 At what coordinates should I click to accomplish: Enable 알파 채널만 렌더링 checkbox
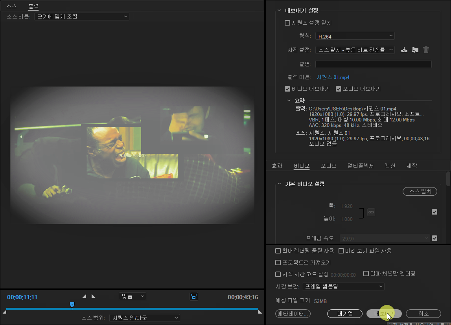[366, 274]
